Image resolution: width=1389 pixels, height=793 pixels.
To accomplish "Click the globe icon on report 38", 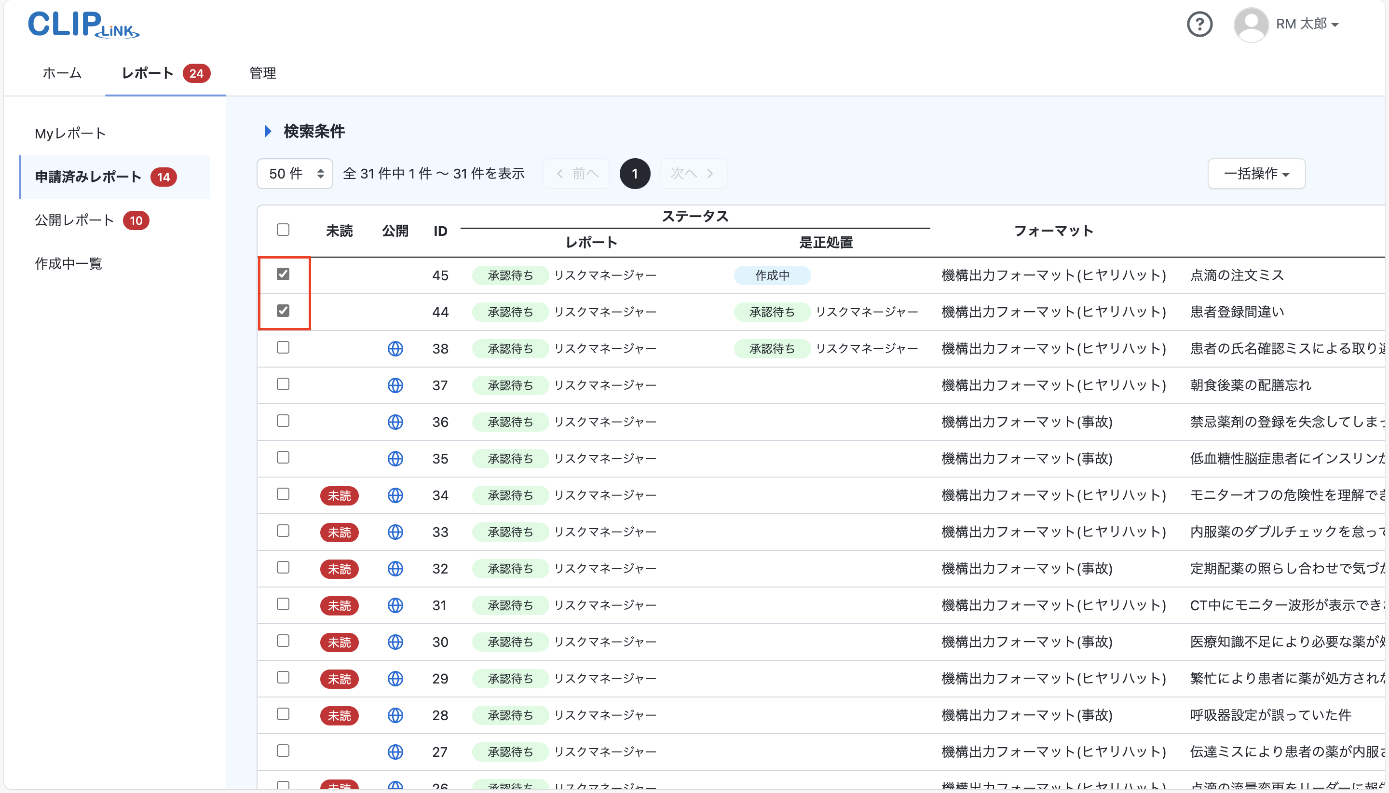I will pyautogui.click(x=396, y=348).
